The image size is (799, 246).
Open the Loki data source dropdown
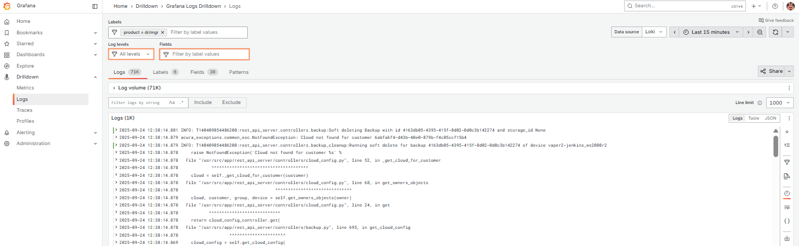[x=654, y=32]
